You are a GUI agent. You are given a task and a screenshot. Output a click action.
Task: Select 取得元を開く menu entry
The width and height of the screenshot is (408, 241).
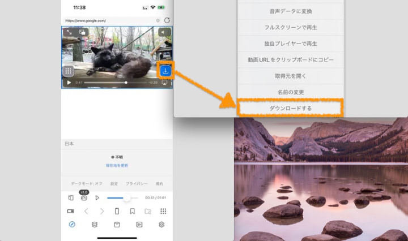coord(290,76)
